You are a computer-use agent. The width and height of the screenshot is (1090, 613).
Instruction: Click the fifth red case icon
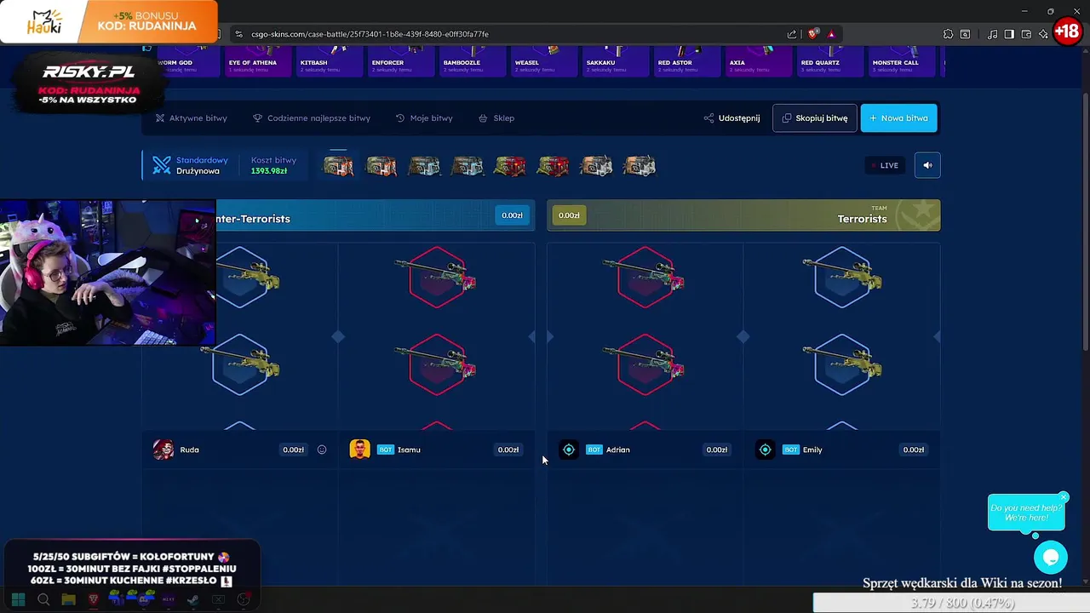tap(510, 165)
